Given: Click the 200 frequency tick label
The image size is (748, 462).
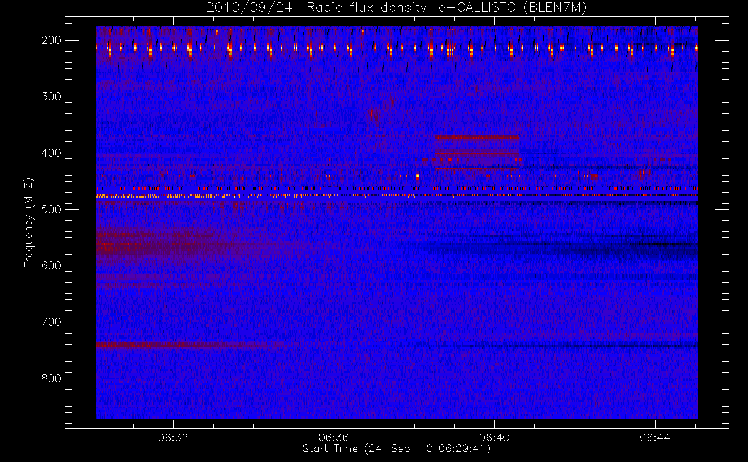Looking at the screenshot, I should [x=51, y=40].
